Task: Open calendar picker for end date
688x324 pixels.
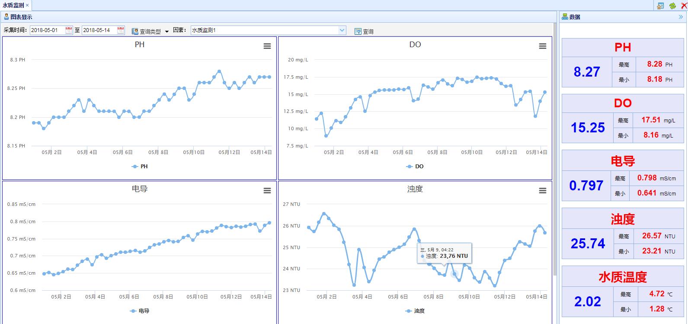Action: (121, 30)
